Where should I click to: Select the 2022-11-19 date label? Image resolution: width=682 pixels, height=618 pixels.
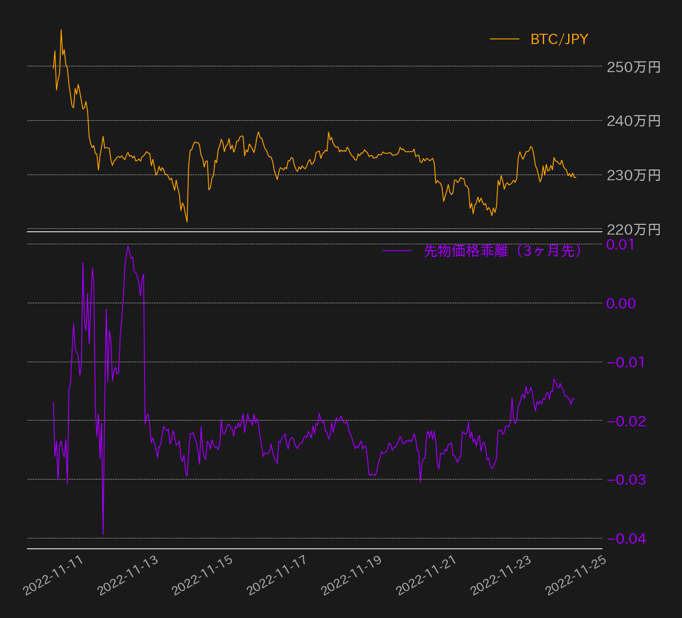pyautogui.click(x=352, y=575)
